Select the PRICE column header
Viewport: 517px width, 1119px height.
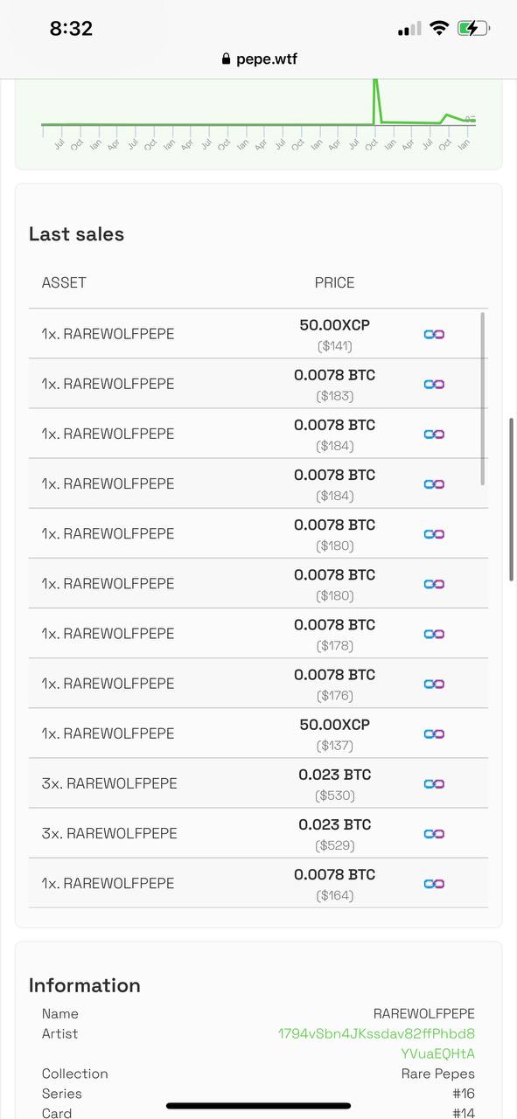[334, 283]
